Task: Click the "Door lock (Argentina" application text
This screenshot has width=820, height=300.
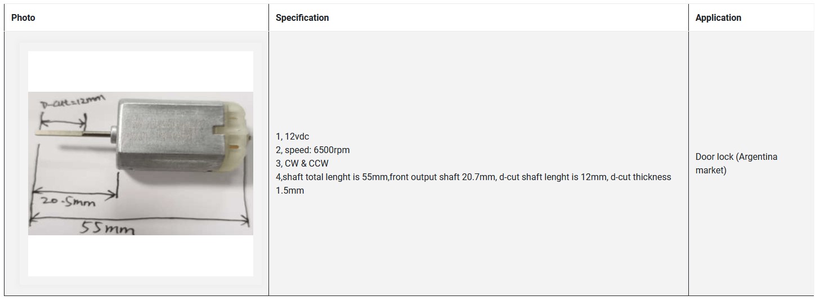Action: pos(736,156)
